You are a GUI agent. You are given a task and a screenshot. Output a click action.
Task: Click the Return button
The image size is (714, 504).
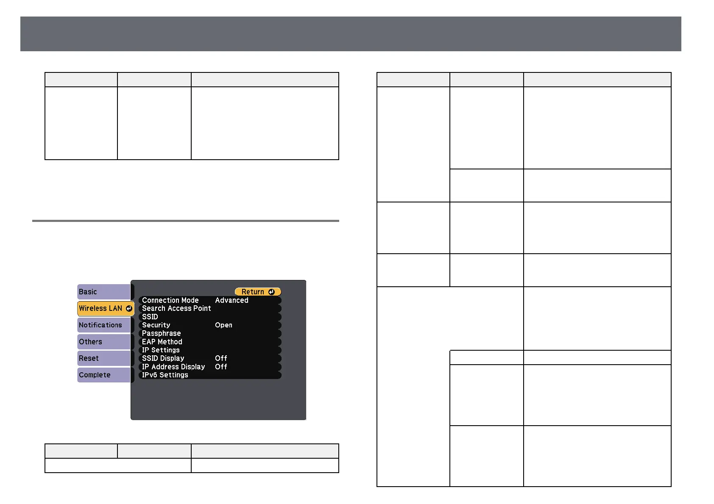(258, 292)
